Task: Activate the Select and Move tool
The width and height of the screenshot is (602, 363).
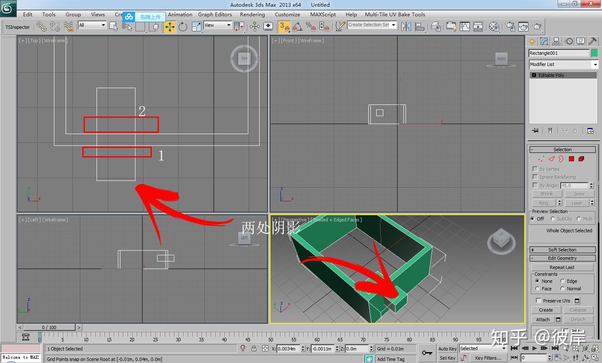Action: (x=170, y=27)
